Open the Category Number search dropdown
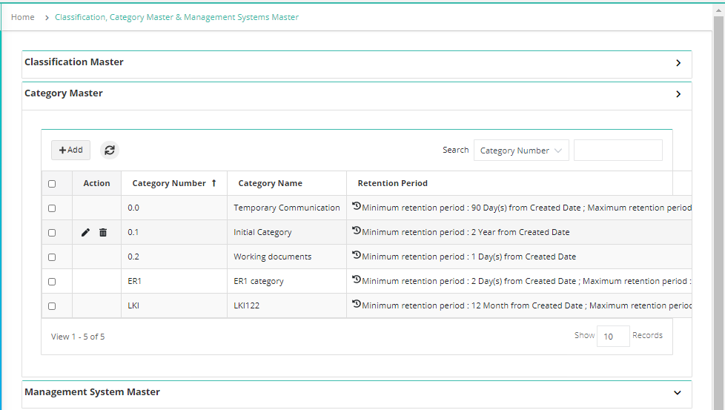725x410 pixels. 521,151
